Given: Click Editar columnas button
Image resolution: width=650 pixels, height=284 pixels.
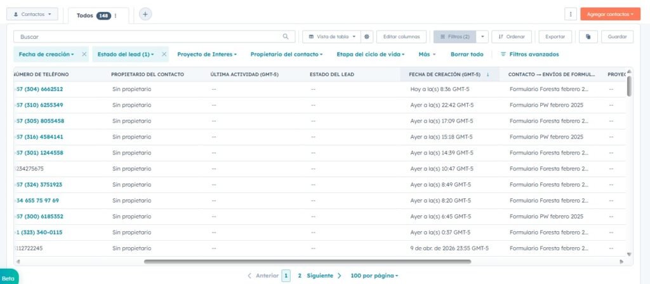Looking at the screenshot, I should click(x=401, y=37).
